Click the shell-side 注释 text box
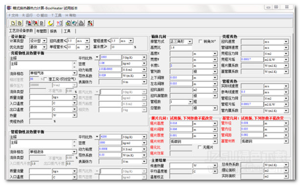Screen dimensions: 300x185 click(43, 65)
